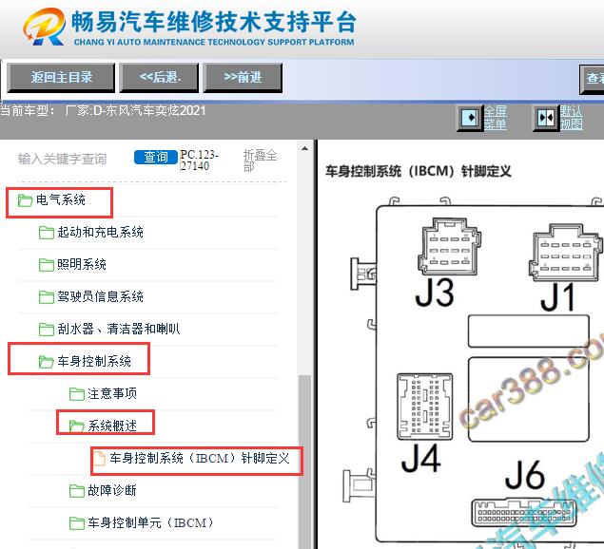The image size is (604, 549).
Task: Open the 车身控制单元（IBCM） entry
Action: [x=150, y=523]
